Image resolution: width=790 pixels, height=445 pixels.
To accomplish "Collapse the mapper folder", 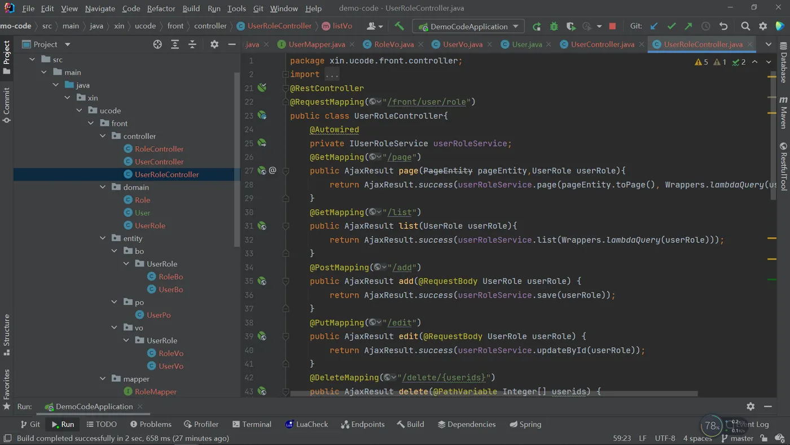I will coord(103,379).
